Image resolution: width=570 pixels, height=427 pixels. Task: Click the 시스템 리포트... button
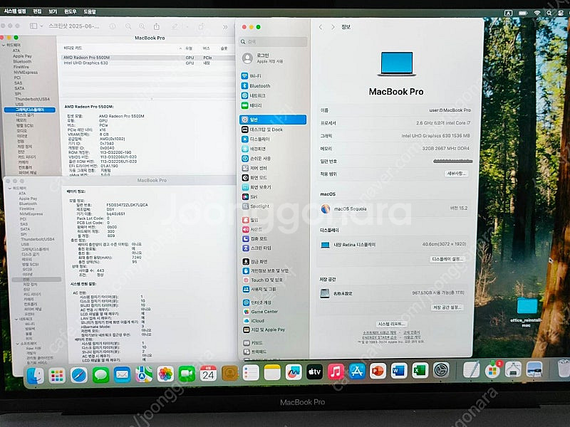pos(391,324)
